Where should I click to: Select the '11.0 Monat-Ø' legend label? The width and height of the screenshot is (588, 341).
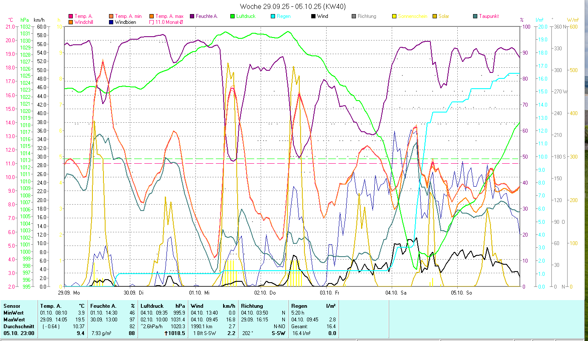pos(170,22)
